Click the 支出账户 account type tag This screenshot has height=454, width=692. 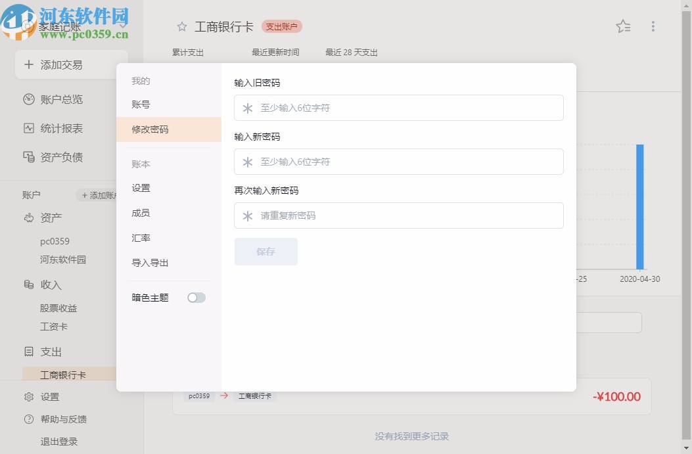pyautogui.click(x=281, y=27)
